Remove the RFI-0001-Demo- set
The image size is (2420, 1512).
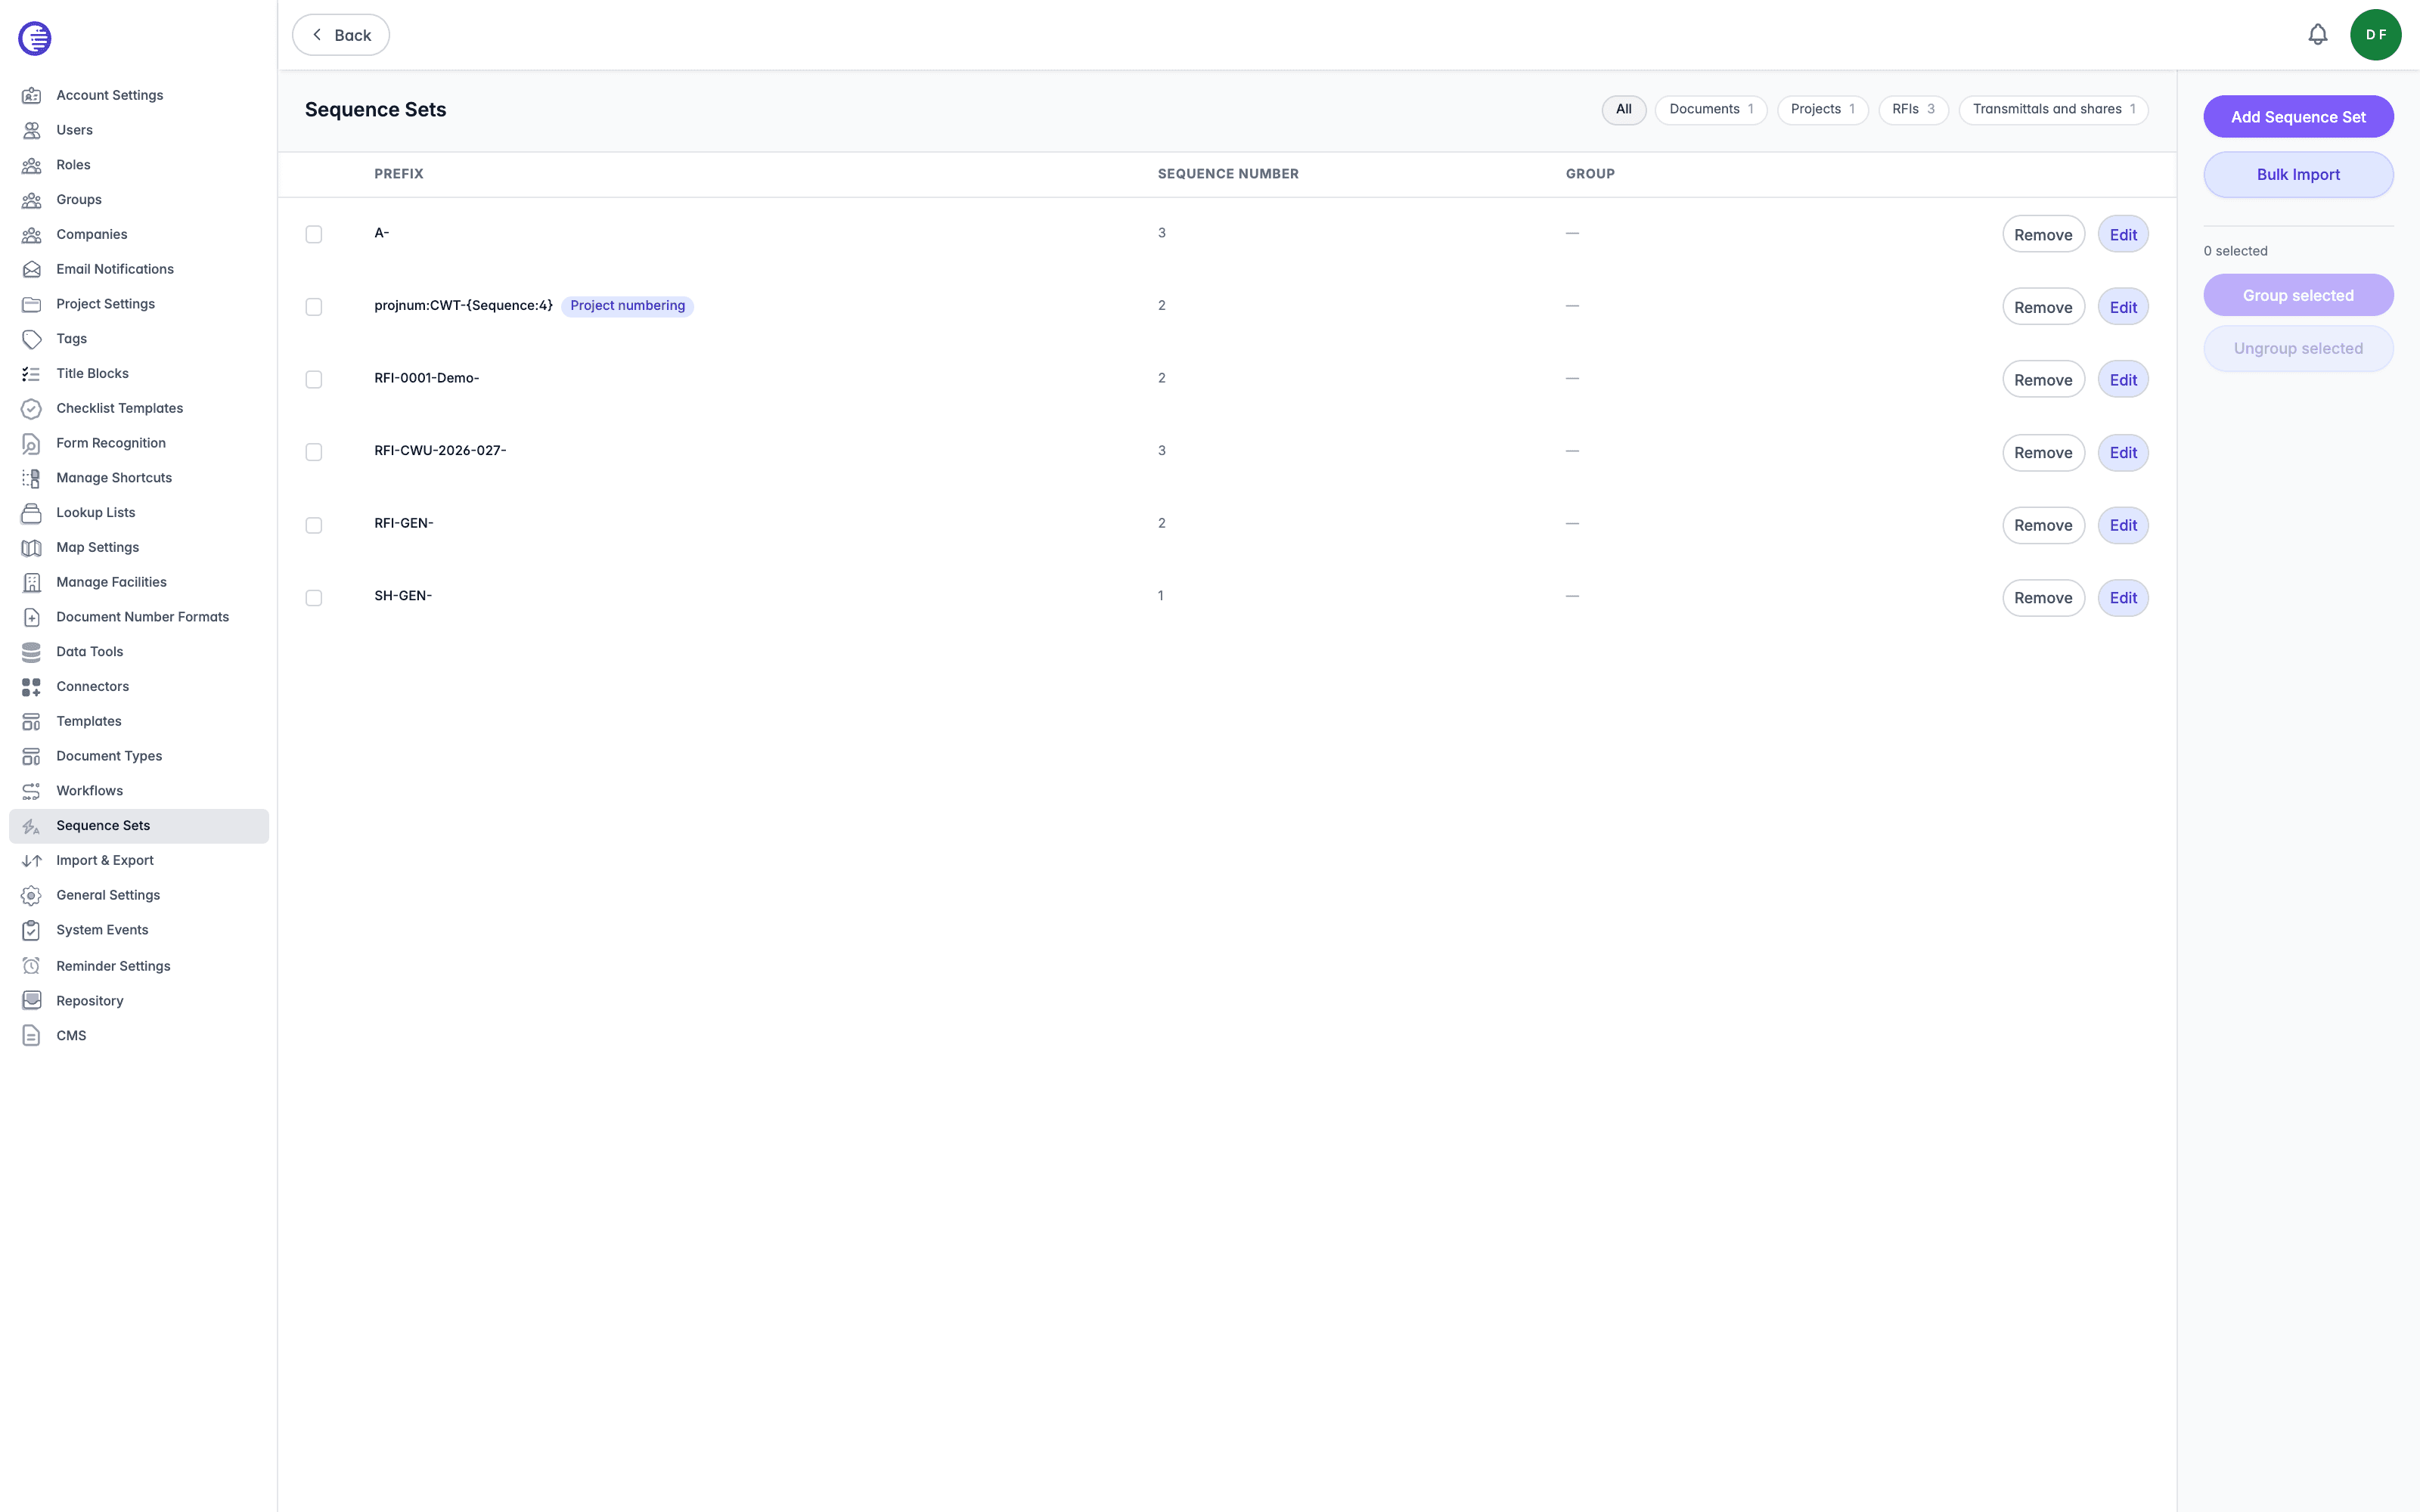point(2043,379)
